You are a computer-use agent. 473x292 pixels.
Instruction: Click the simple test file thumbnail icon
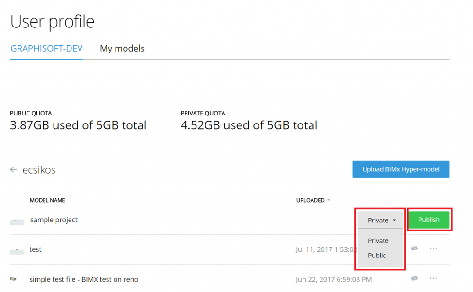tap(13, 279)
